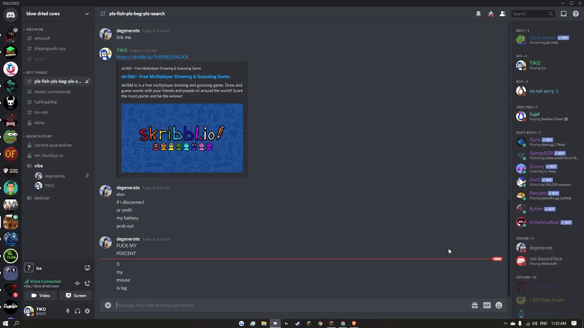Image resolution: width=584 pixels, height=328 pixels.
Task: Toggle headphones deafen
Action: 78,311
